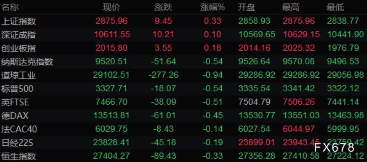Select the 英FTSE index name
This screenshot has height=162, width=367.
point(15,102)
